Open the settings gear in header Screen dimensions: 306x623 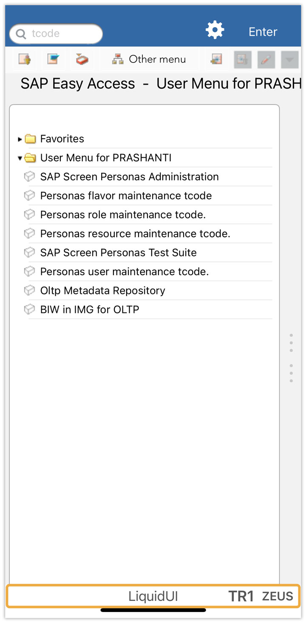click(x=215, y=31)
